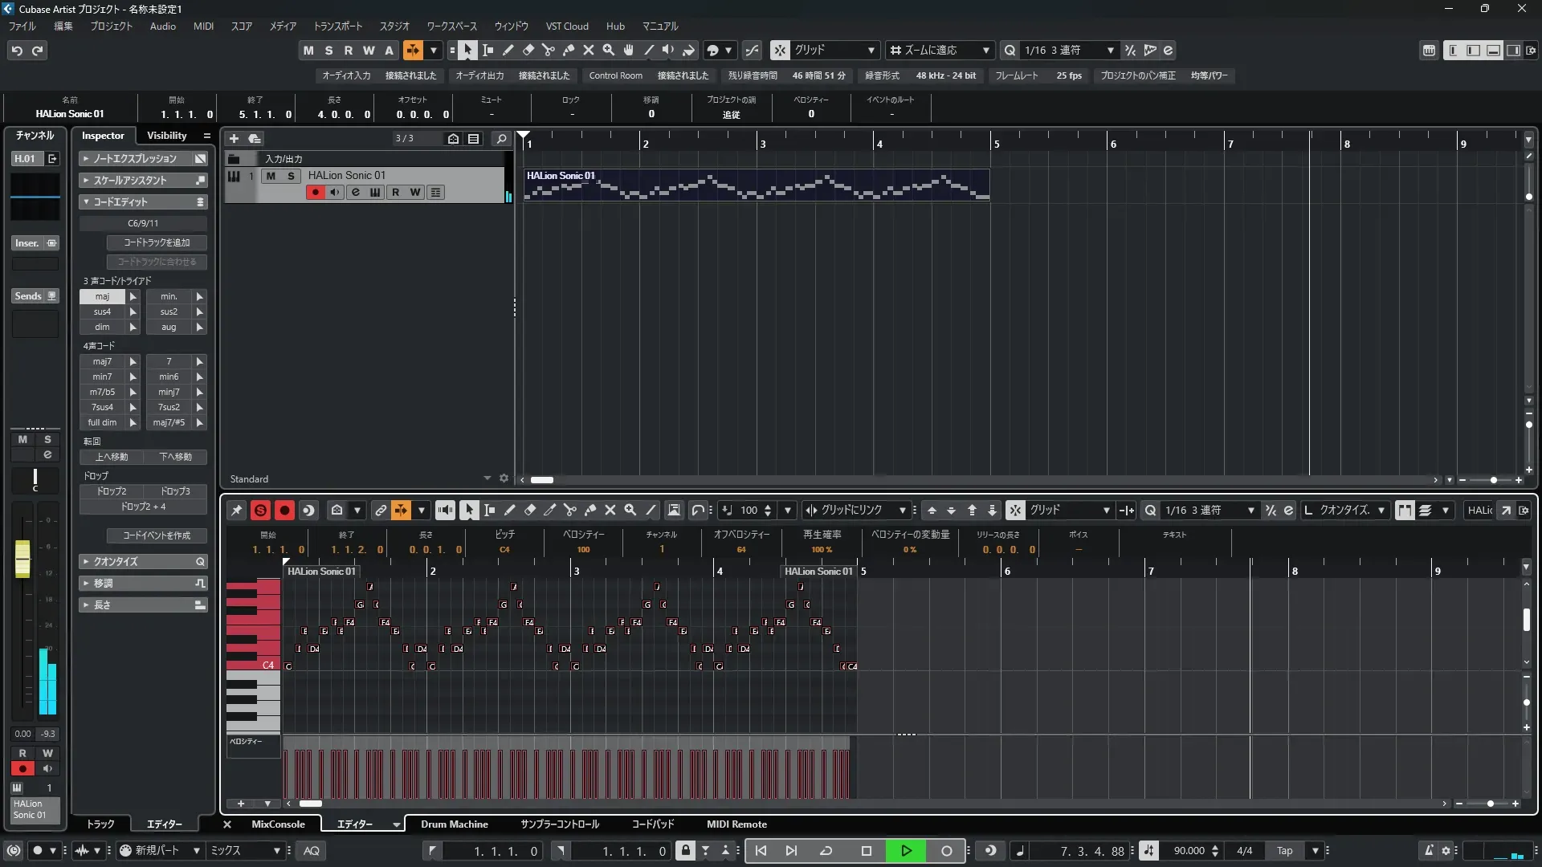Click the コードトラックを追加 button

(157, 242)
